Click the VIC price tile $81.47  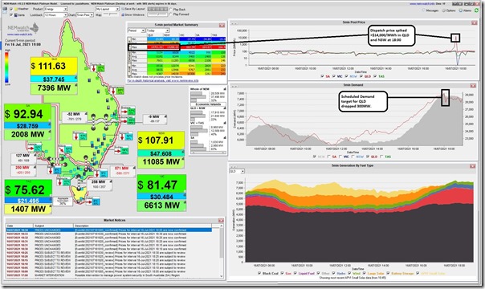tap(161, 185)
